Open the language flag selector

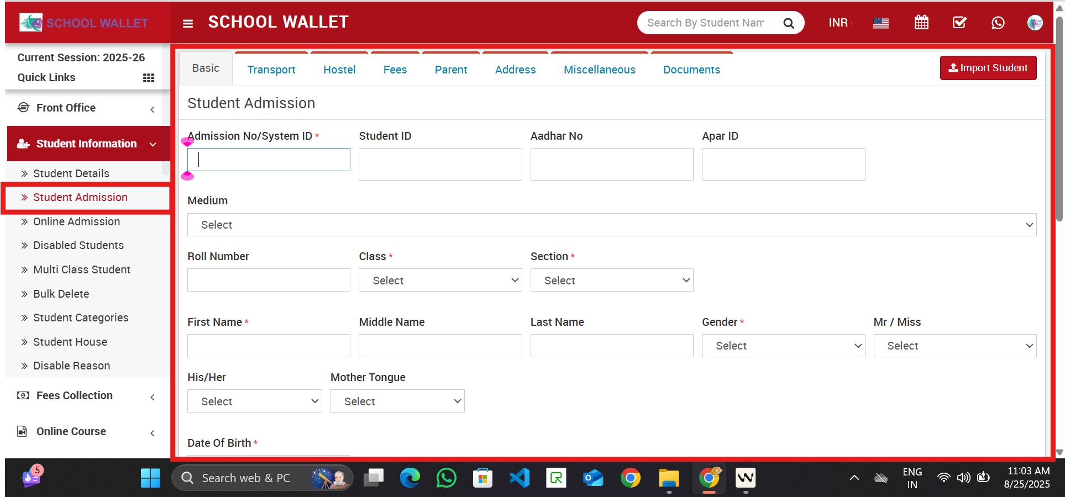[881, 23]
